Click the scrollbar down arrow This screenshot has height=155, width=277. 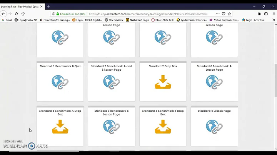[275, 149]
